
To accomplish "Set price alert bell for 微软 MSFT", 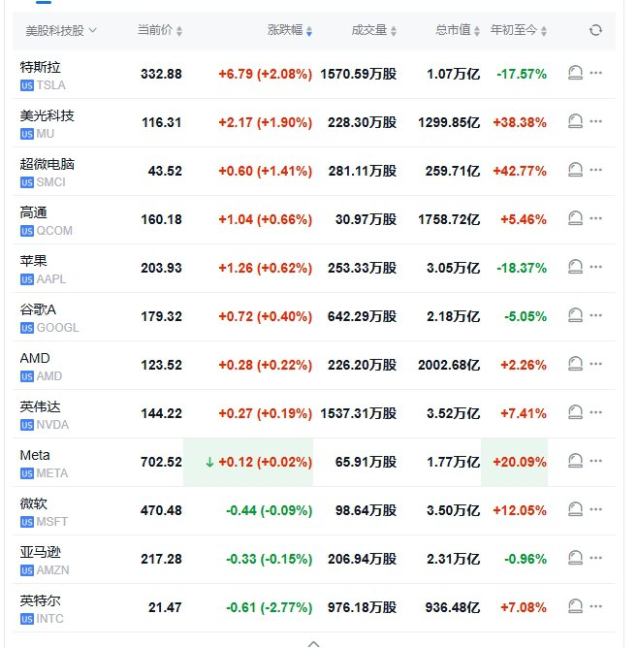I will click(x=575, y=509).
